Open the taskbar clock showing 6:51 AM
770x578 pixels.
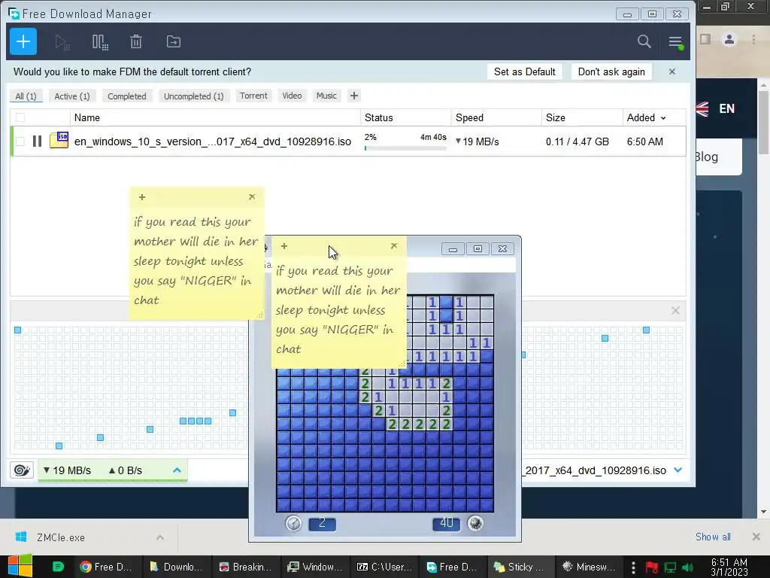tap(729, 567)
